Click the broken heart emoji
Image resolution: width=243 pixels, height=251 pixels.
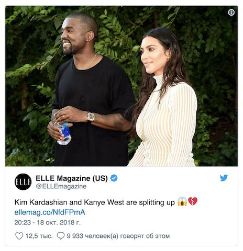(193, 201)
